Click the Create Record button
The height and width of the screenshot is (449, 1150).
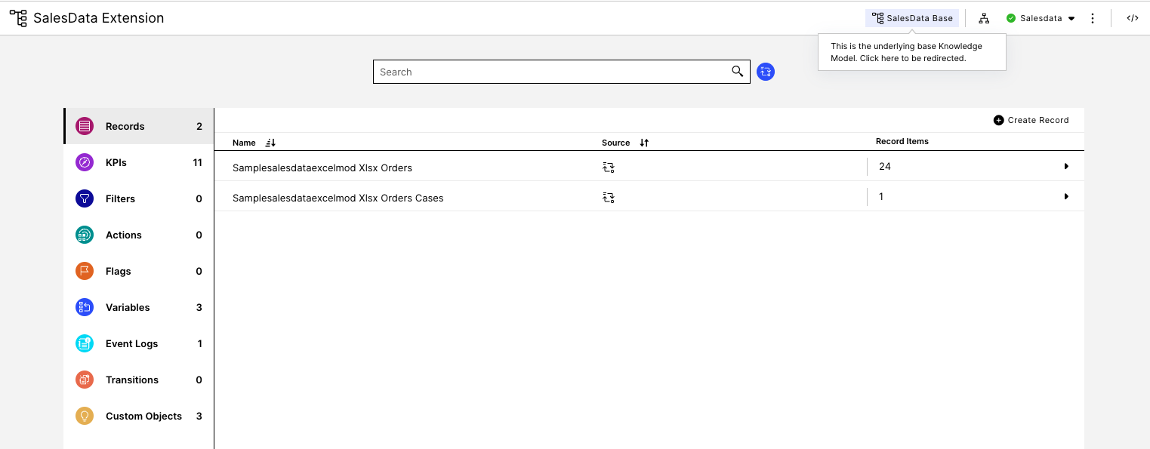click(1031, 120)
